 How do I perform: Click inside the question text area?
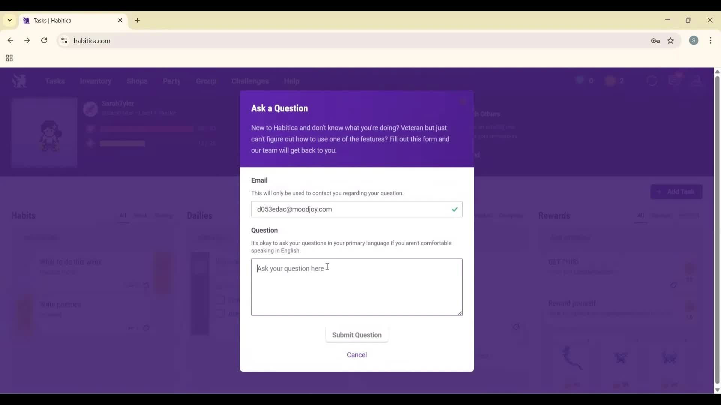pos(357,287)
